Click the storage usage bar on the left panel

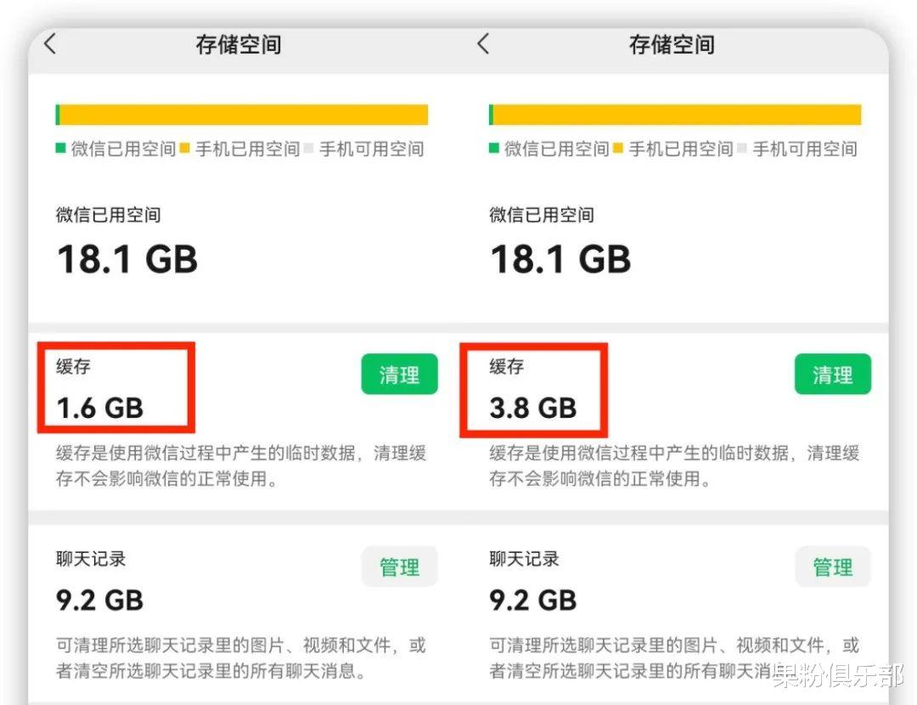[242, 114]
